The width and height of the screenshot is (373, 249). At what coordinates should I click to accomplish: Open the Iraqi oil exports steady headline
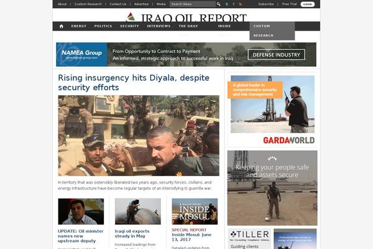click(132, 233)
